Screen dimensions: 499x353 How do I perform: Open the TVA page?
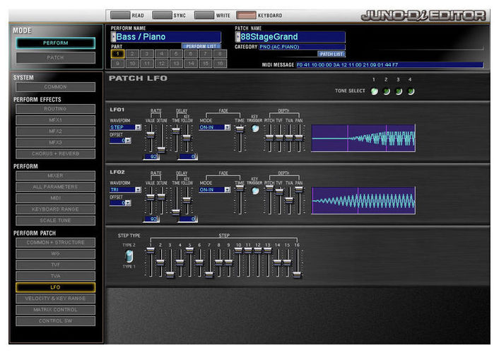click(56, 276)
